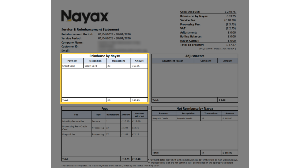Click the Amount header in Reimburse by Nayax table

139,61
